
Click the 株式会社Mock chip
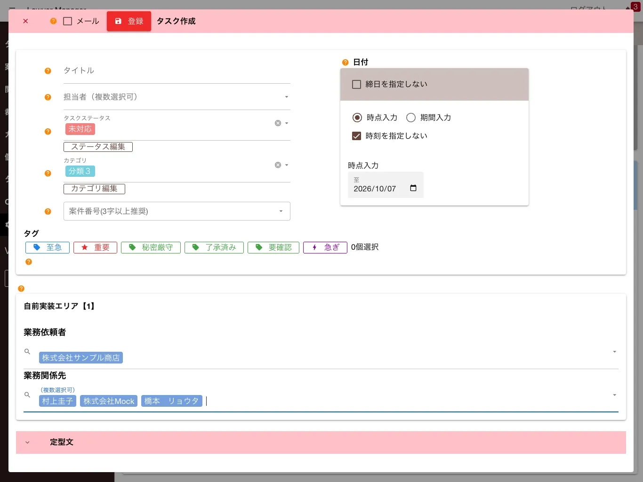tap(109, 401)
